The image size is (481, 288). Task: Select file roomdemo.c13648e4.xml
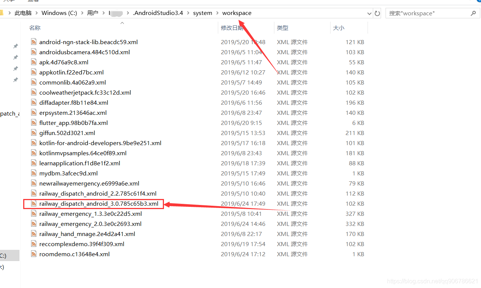point(74,254)
